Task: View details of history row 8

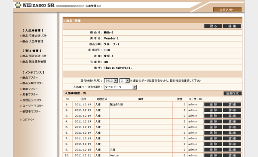Action: click(x=232, y=144)
